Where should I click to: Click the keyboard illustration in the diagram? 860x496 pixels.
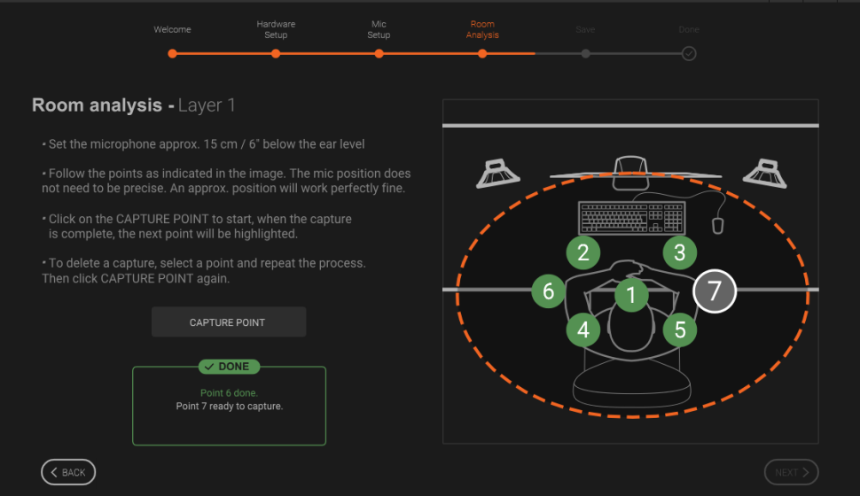coord(631,218)
